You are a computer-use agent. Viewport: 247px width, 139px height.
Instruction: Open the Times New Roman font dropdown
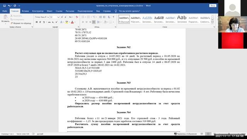coord(48,17)
